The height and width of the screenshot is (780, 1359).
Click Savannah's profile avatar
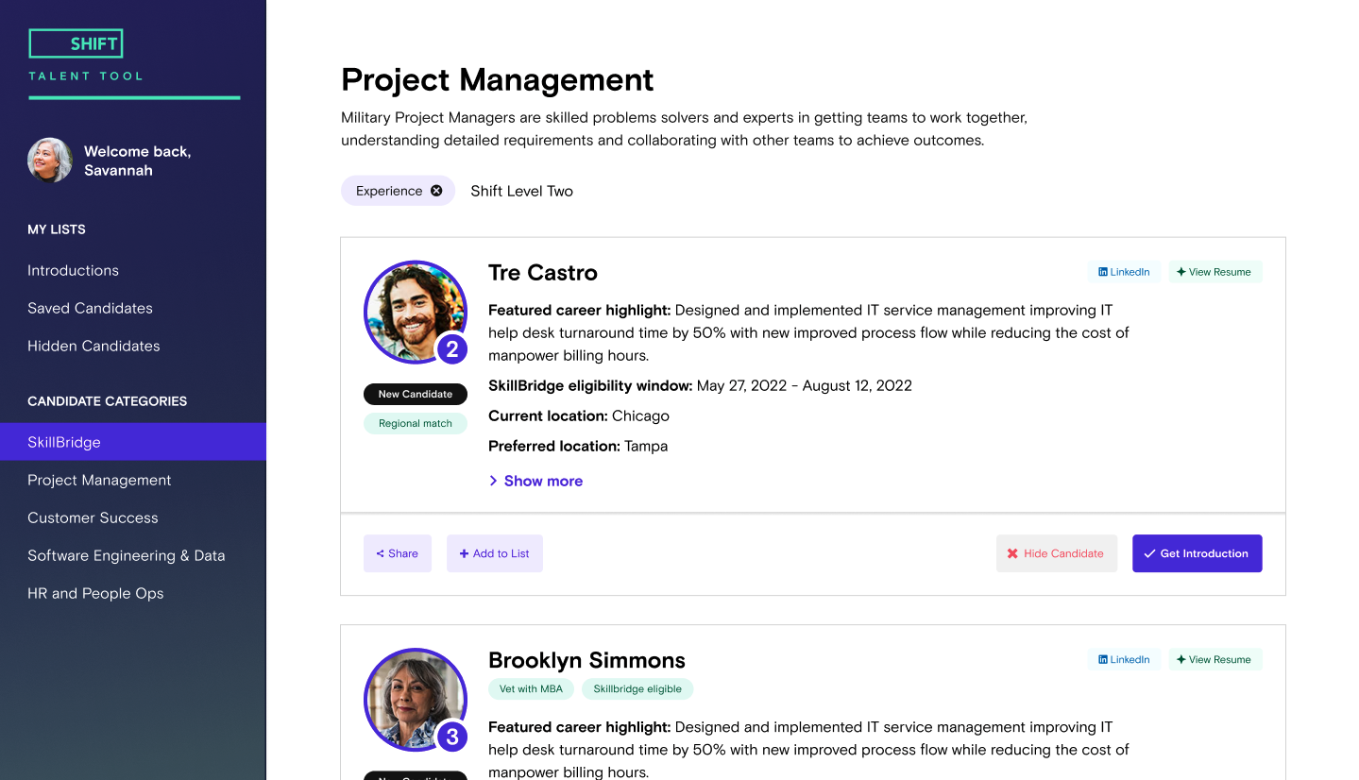tap(50, 161)
